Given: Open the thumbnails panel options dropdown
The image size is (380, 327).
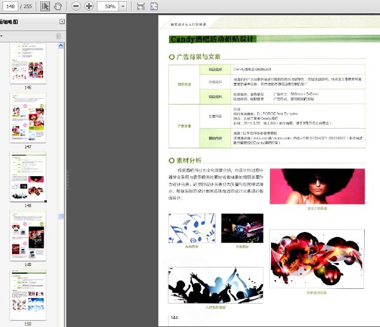Looking at the screenshot, I should click(x=1, y=36).
